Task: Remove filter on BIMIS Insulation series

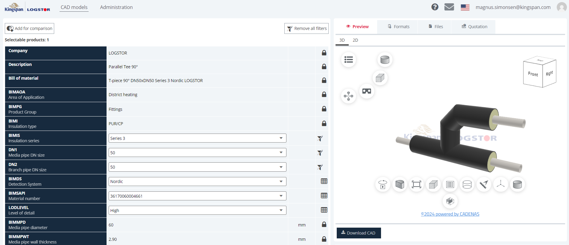Action: [320, 138]
